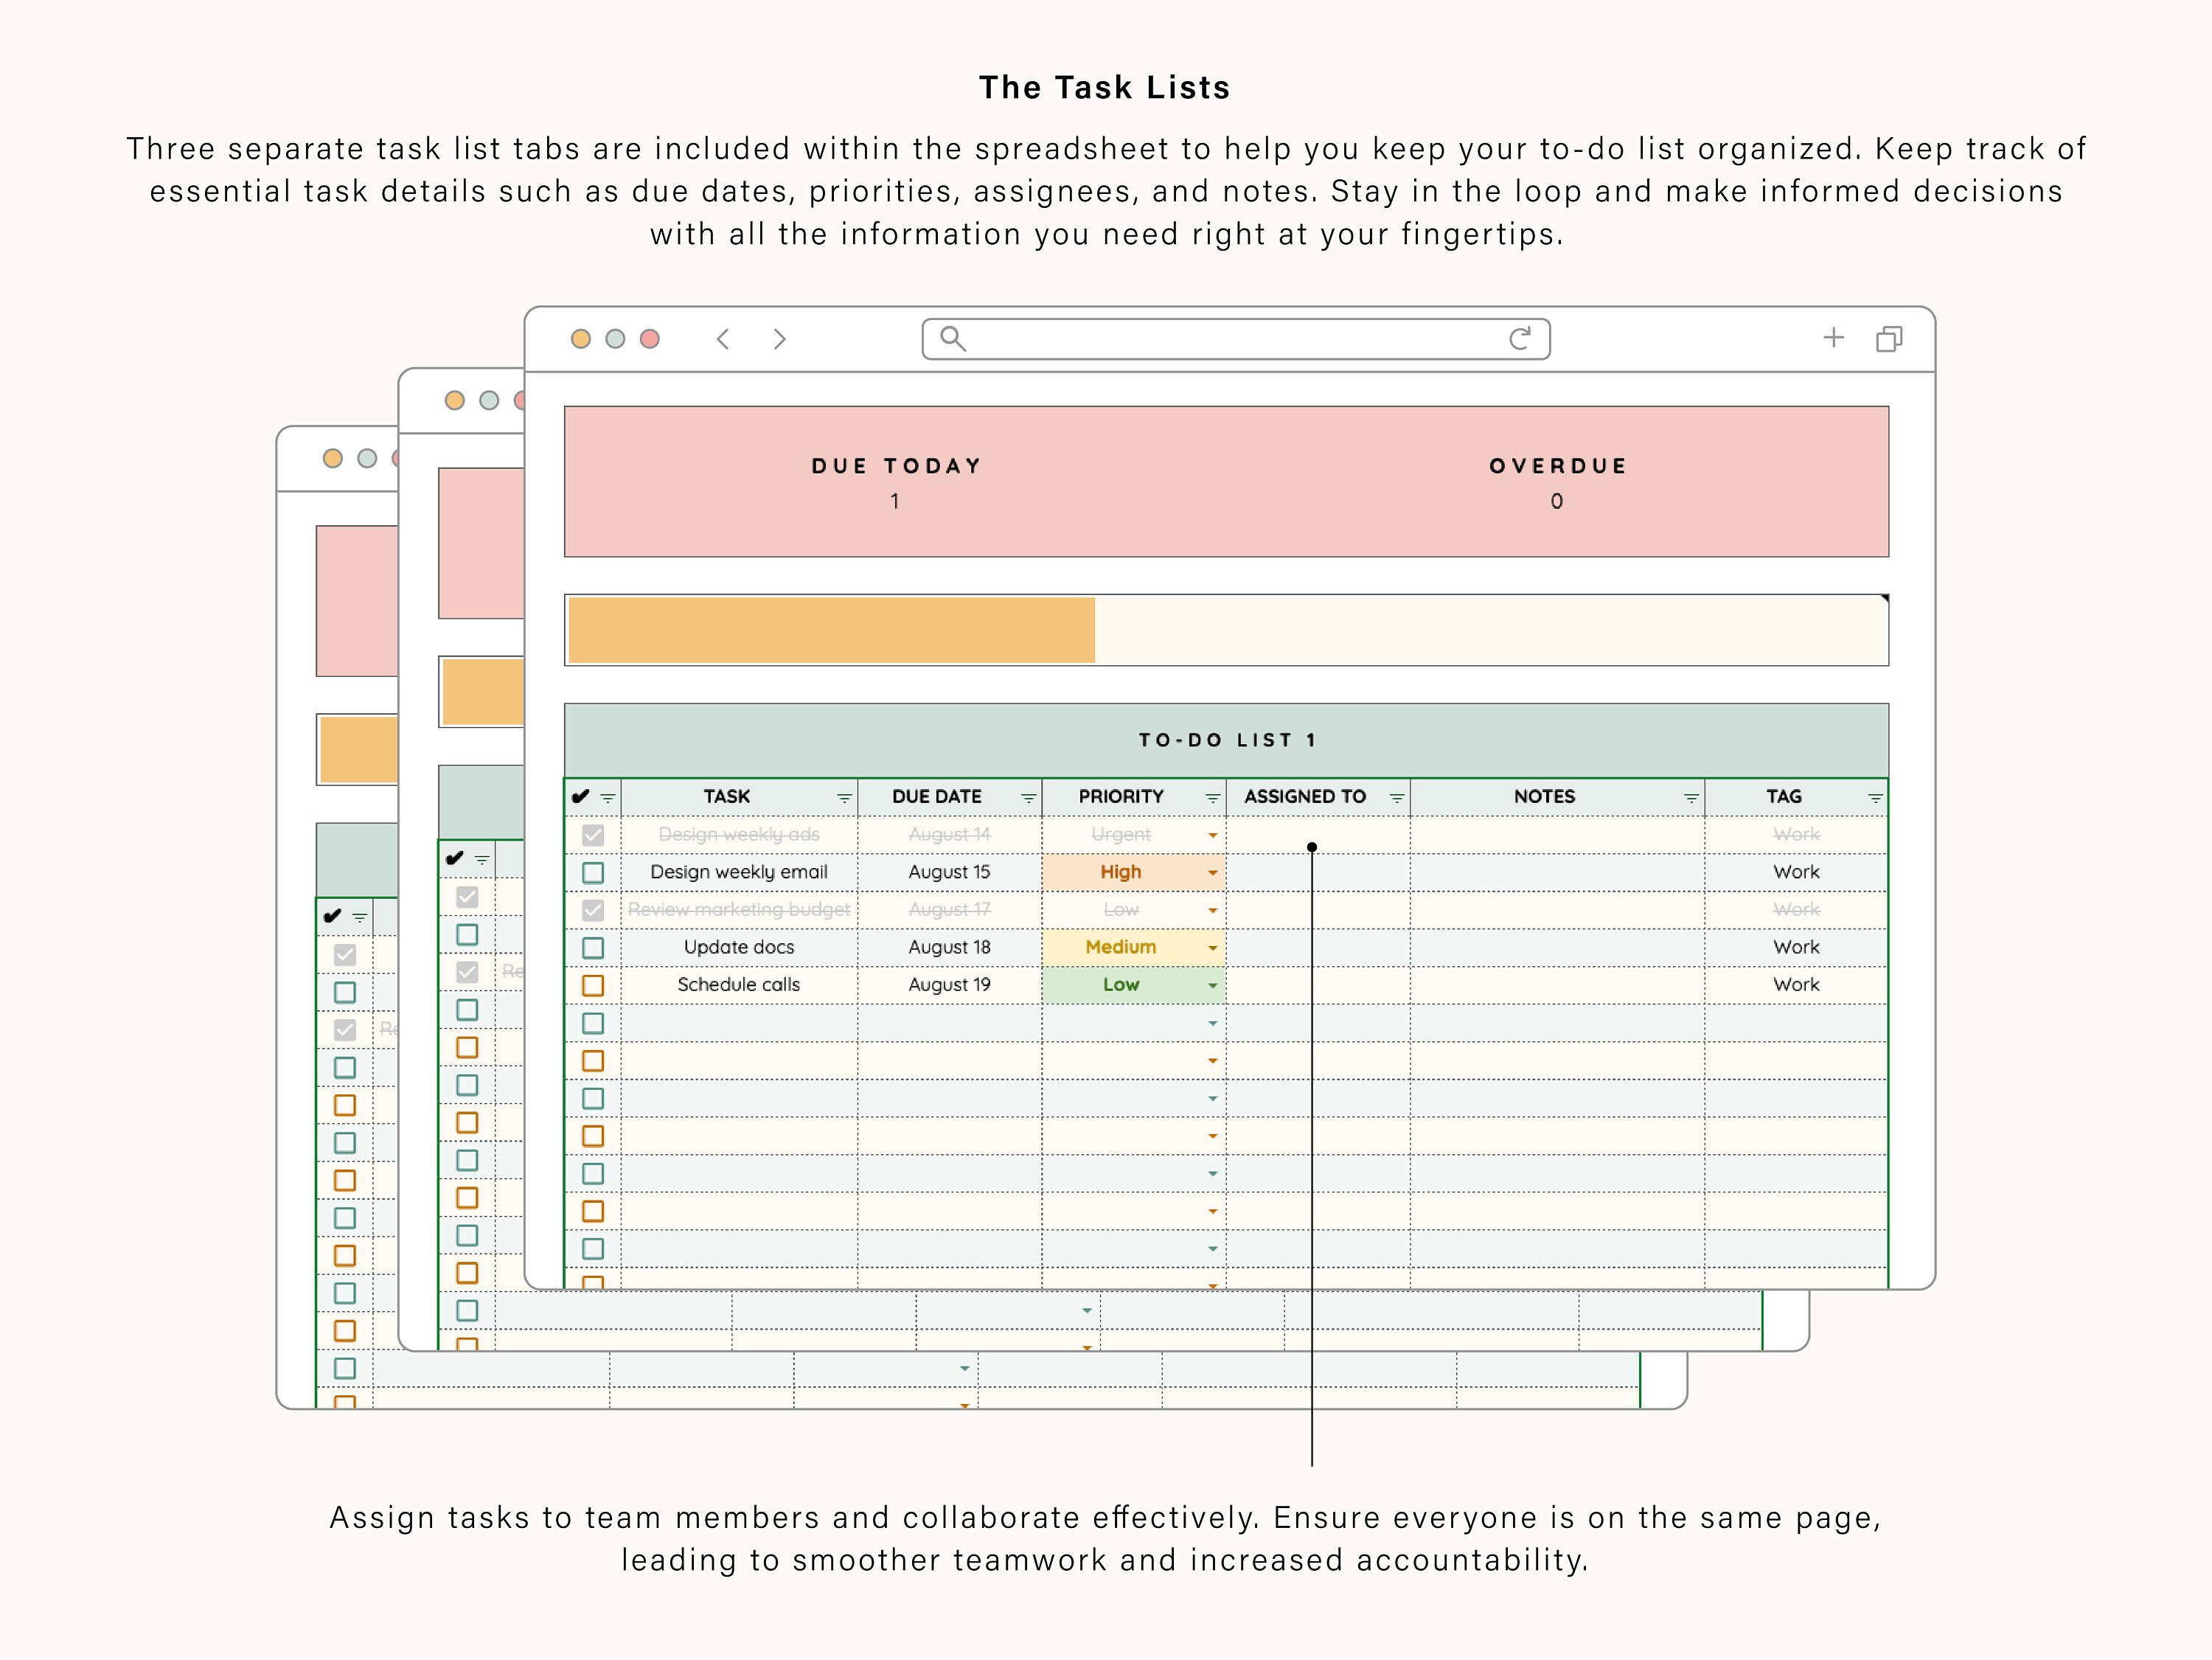Click the browser back navigation arrow
This screenshot has width=2212, height=1660.
click(723, 339)
